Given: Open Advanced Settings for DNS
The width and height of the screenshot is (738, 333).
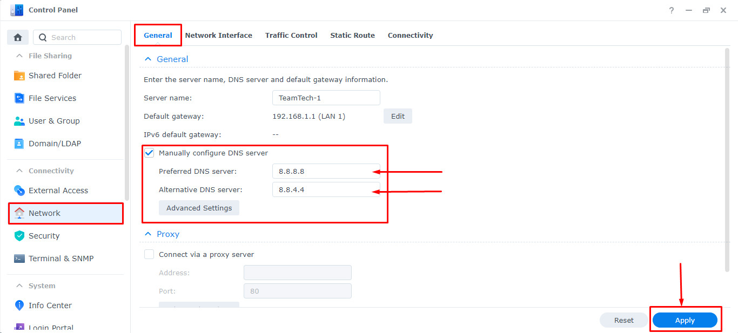Looking at the screenshot, I should (199, 208).
